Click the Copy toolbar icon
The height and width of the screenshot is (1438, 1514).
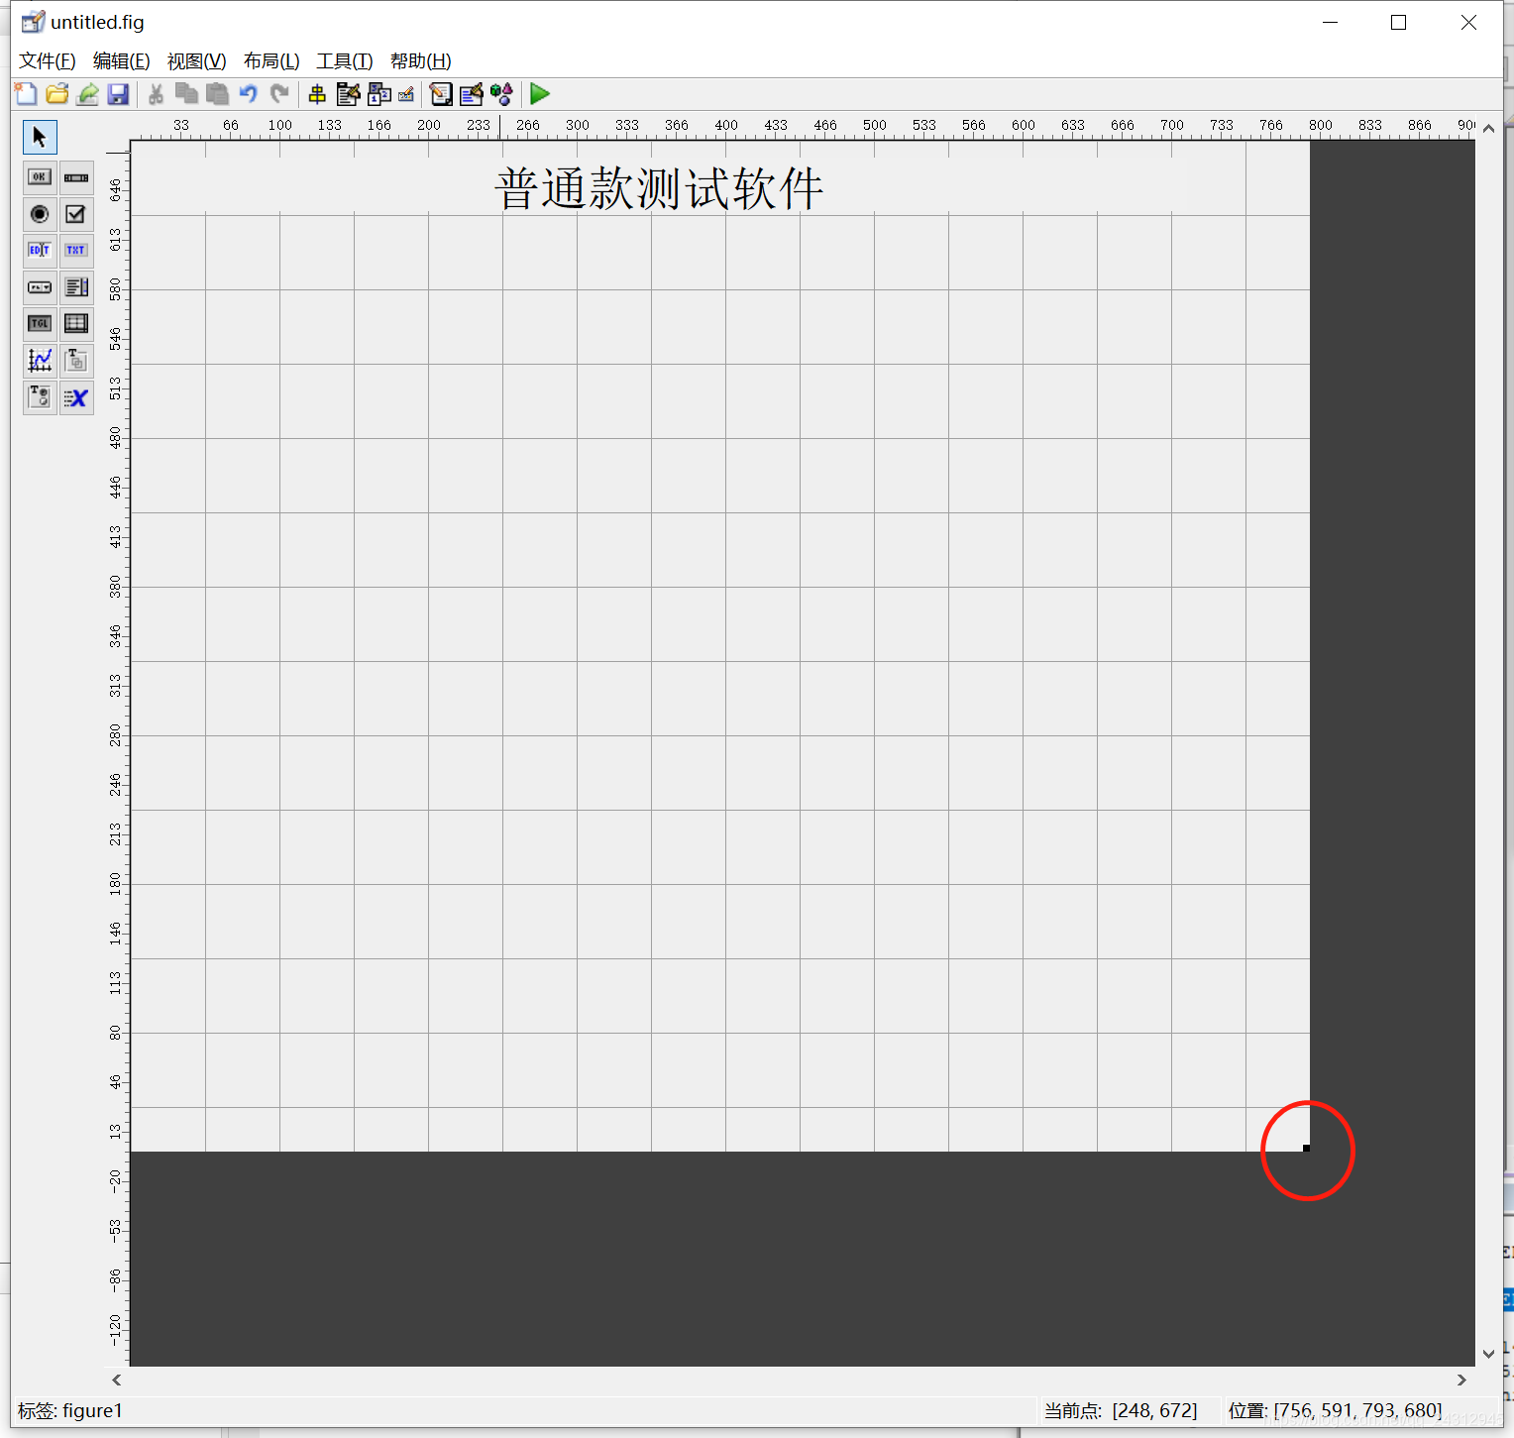click(x=186, y=94)
